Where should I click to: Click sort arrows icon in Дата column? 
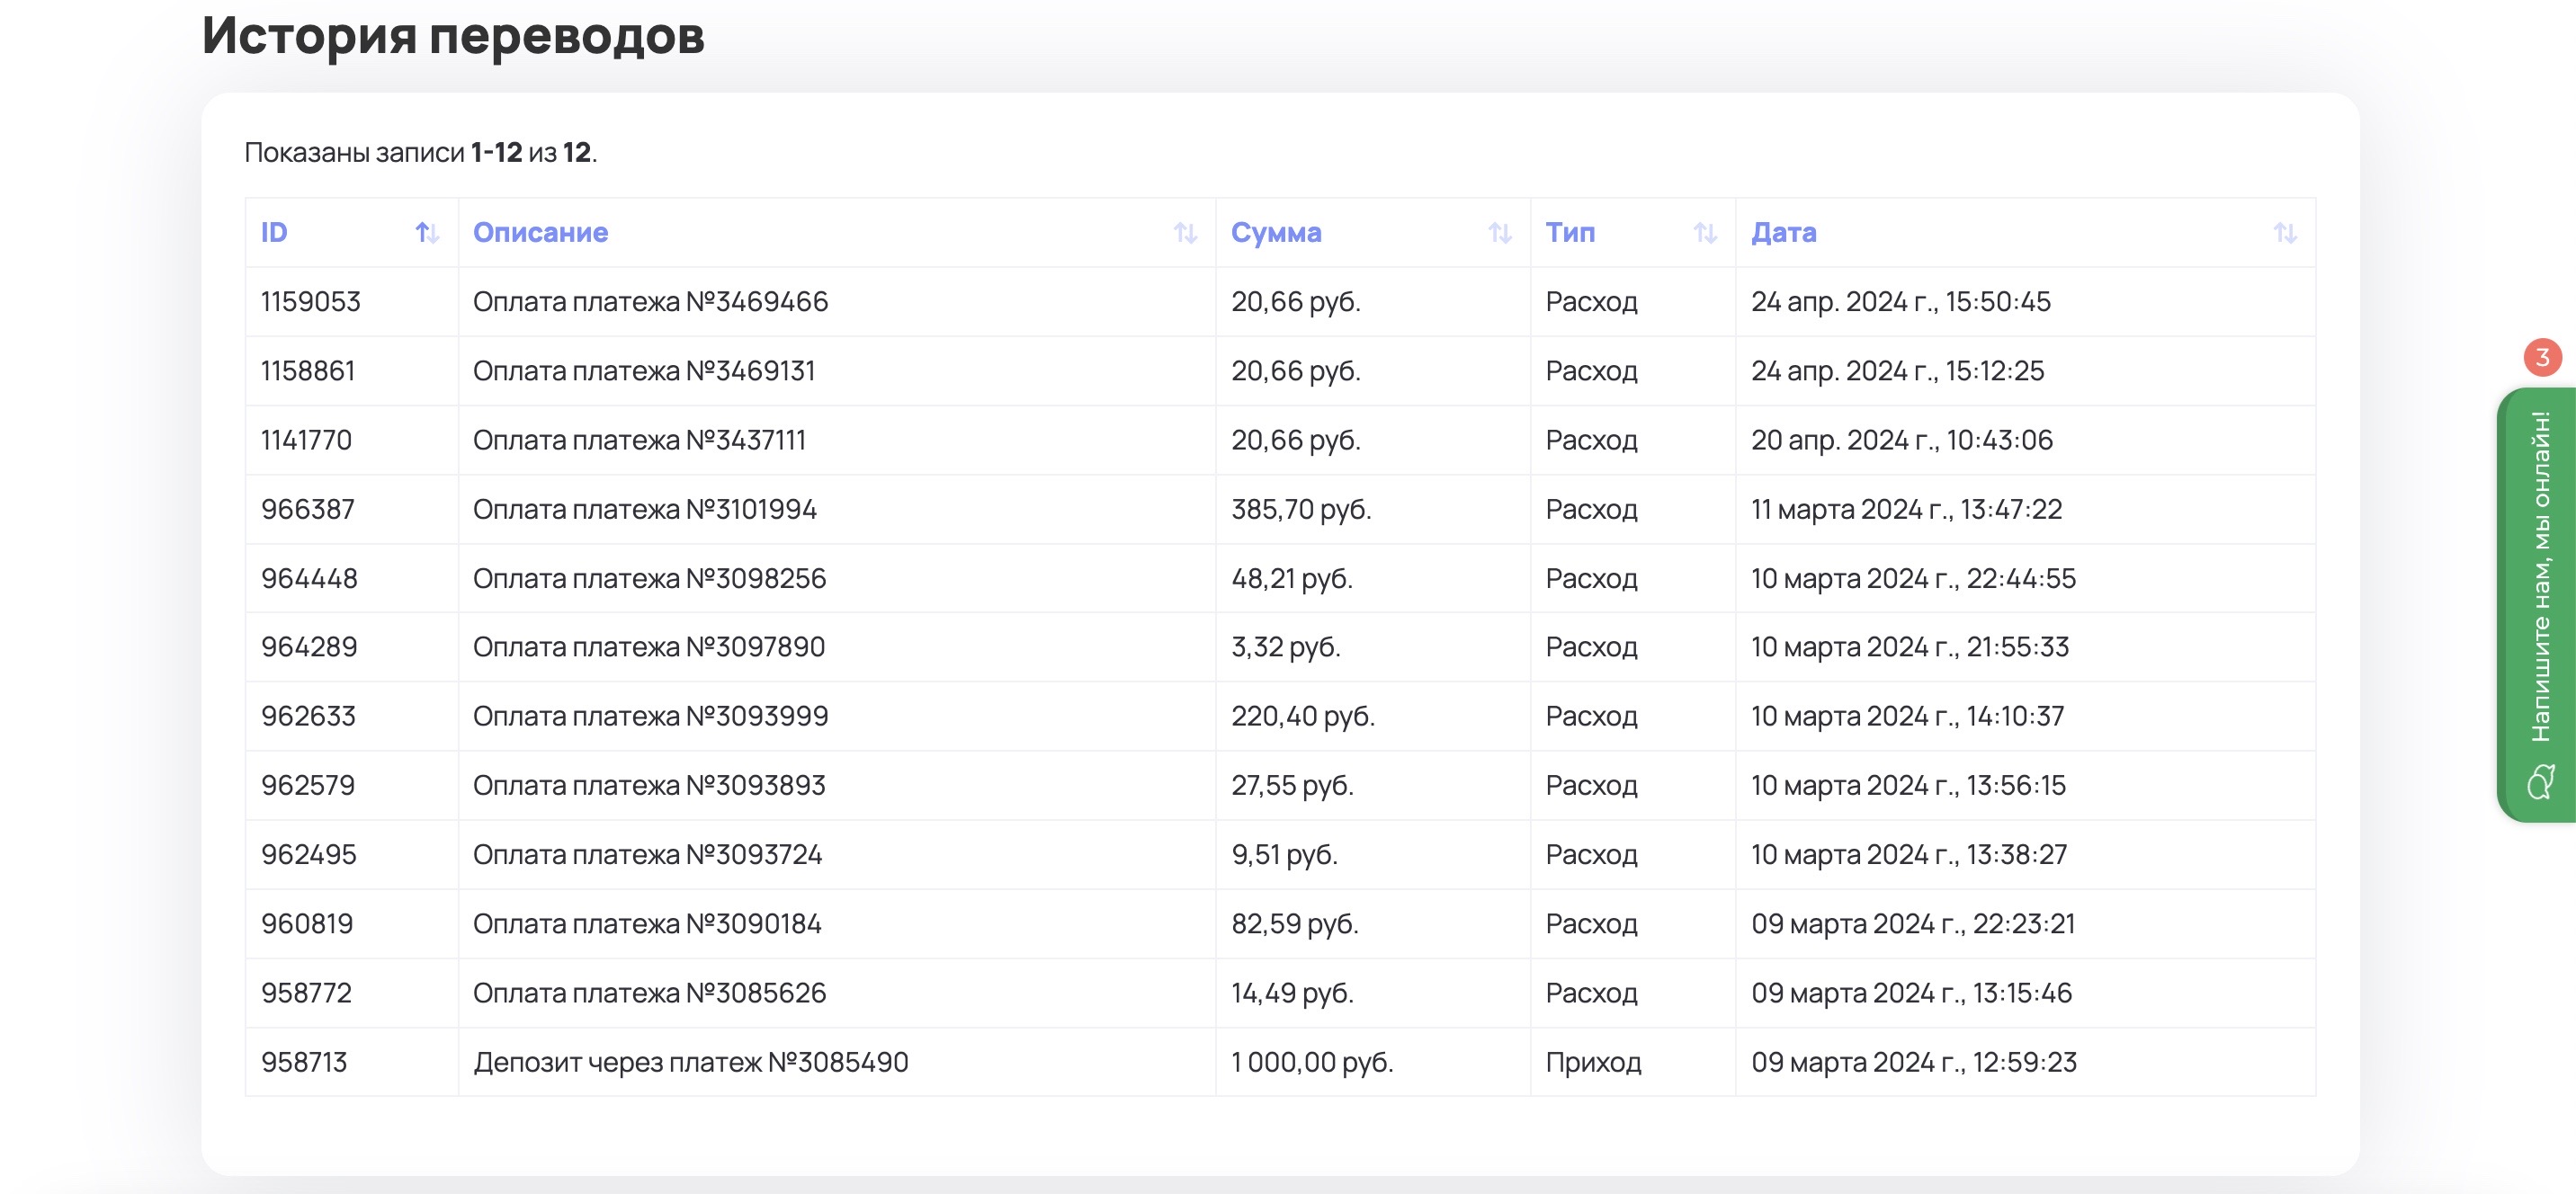coord(2284,233)
